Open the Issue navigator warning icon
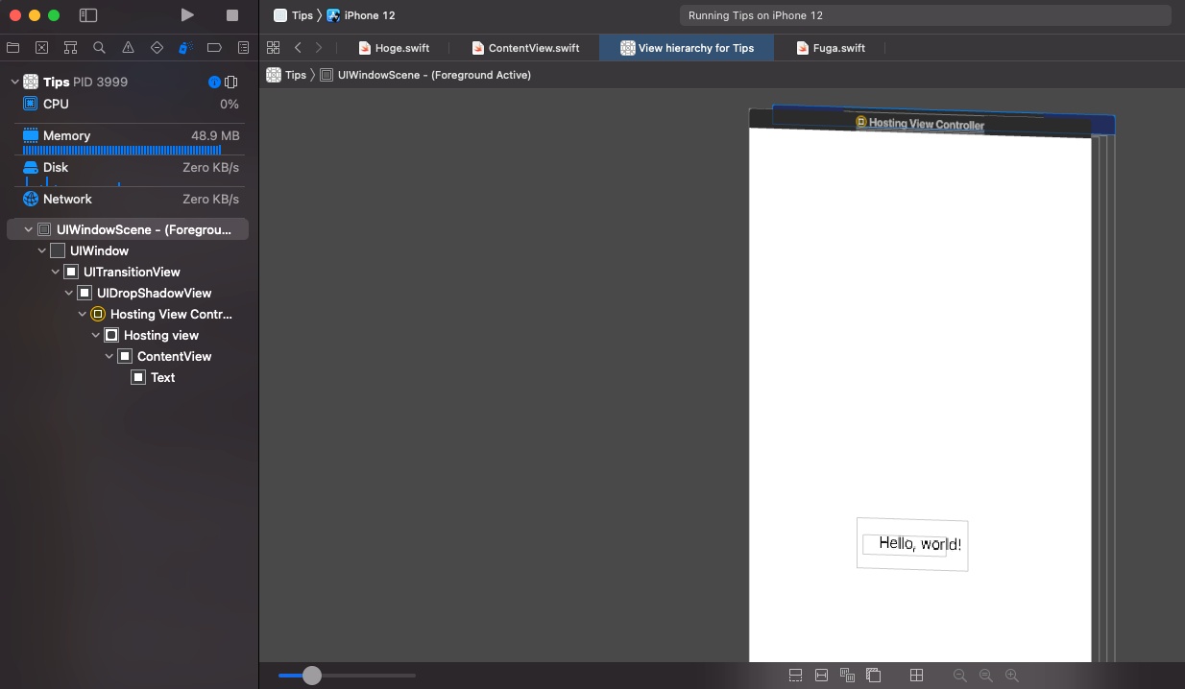Screen dimensions: 1185x689 [129, 47]
